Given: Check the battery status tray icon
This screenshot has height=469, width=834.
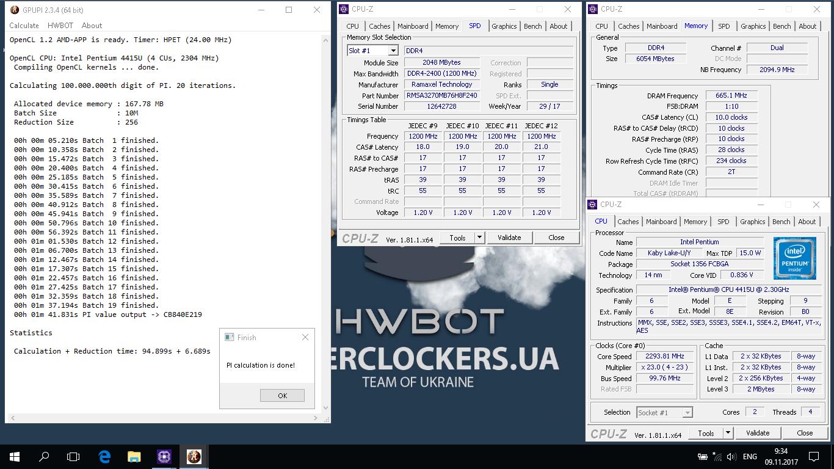Looking at the screenshot, I should point(703,456).
